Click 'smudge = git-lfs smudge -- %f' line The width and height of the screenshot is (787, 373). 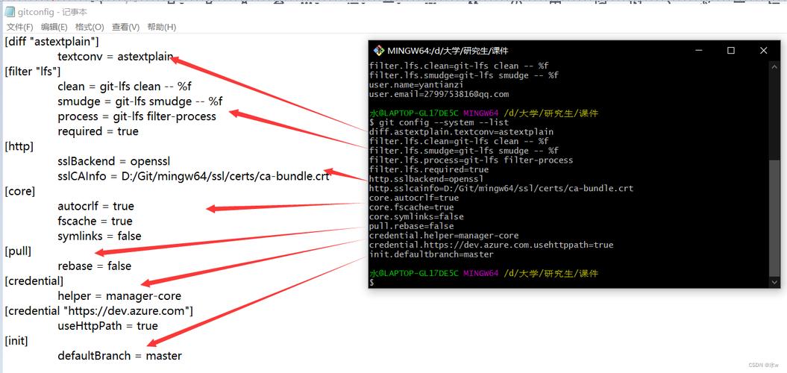(x=140, y=101)
